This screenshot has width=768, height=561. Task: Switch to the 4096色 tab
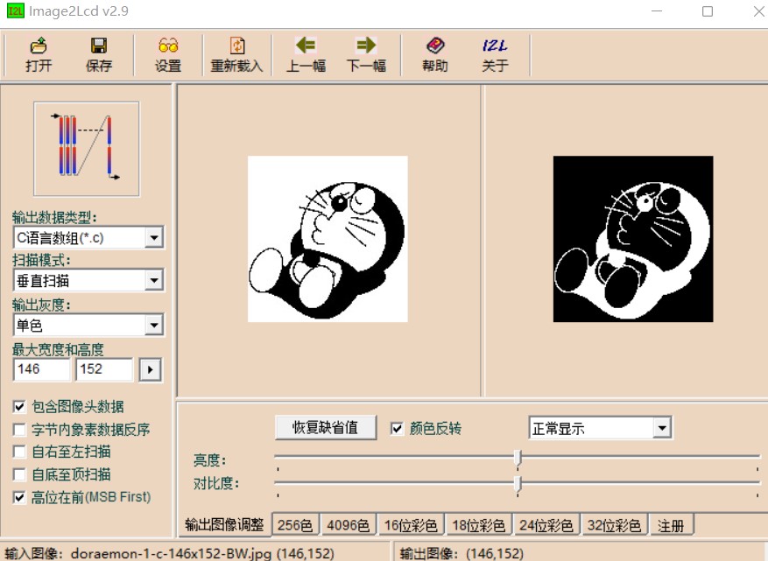pyautogui.click(x=349, y=525)
